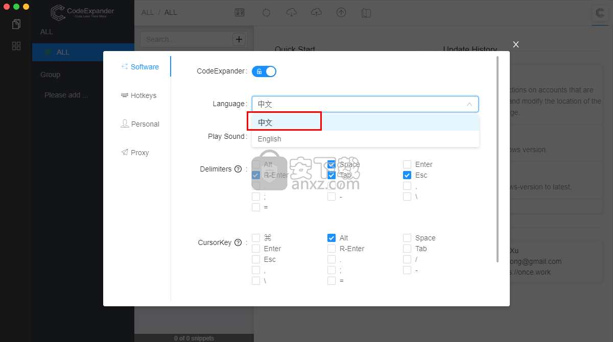Check the hyphen delimiter checkbox

tap(332, 197)
